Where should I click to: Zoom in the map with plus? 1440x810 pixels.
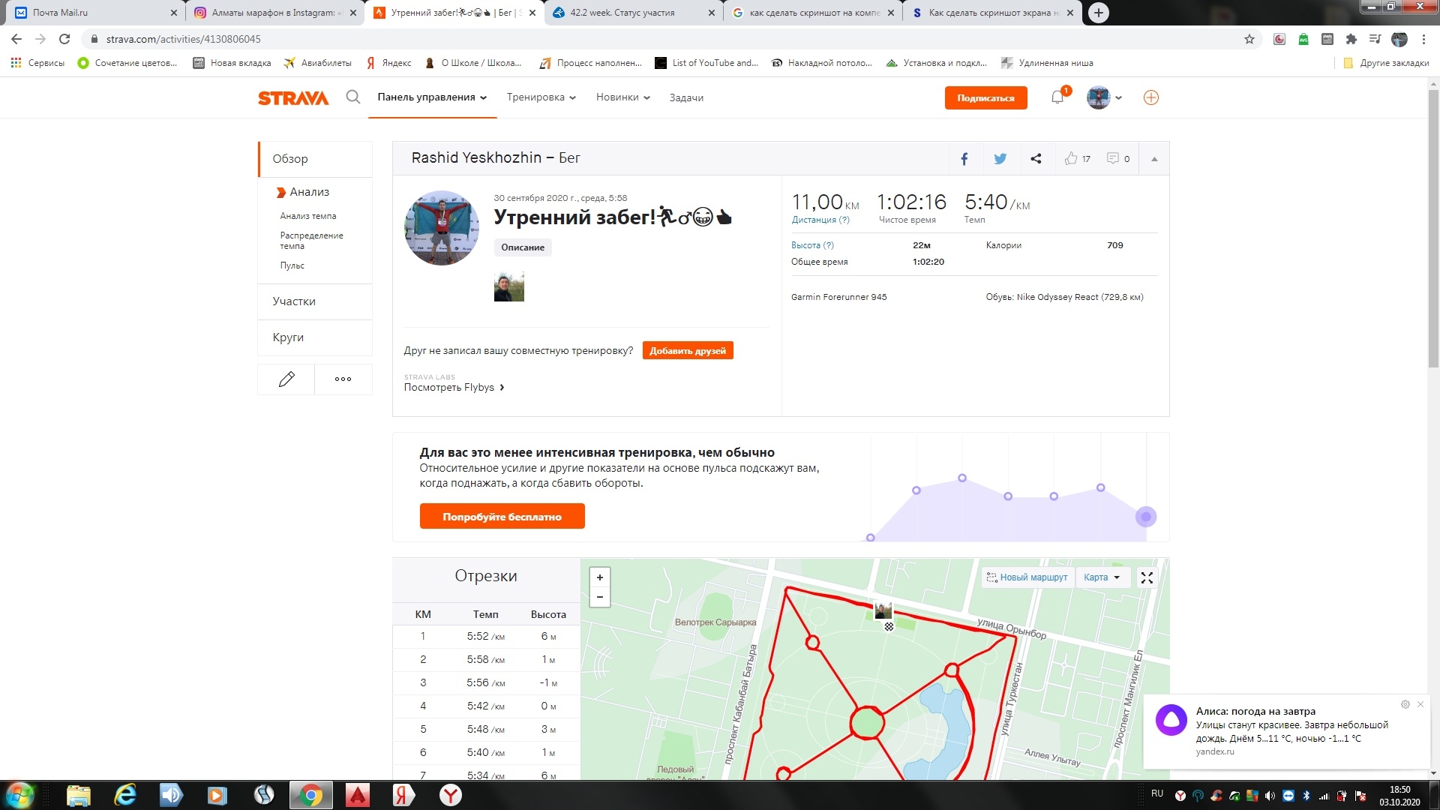(x=600, y=577)
